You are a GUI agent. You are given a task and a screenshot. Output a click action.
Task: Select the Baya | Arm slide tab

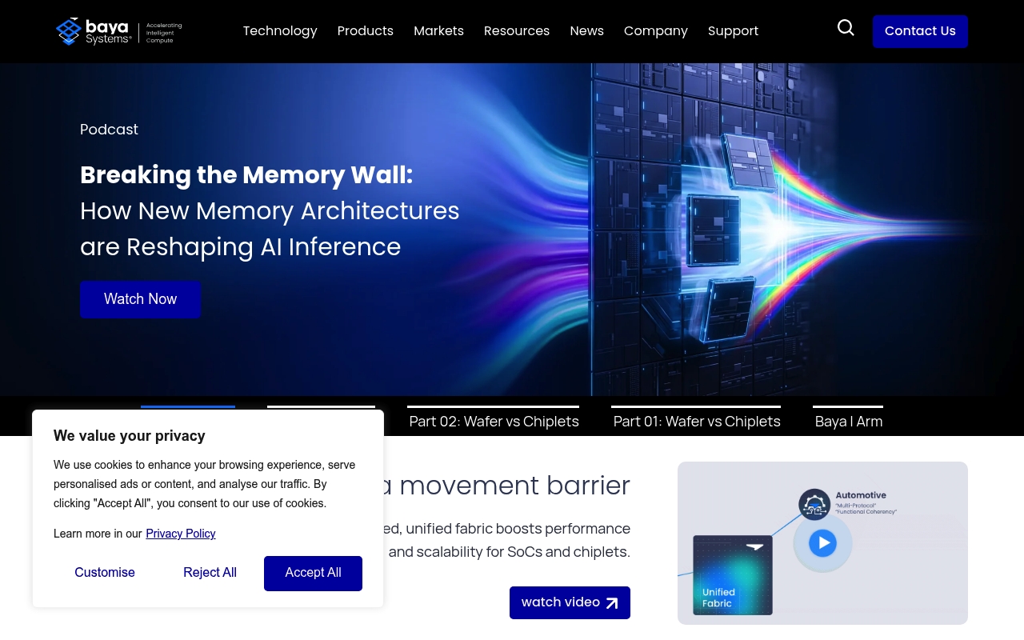[848, 421]
